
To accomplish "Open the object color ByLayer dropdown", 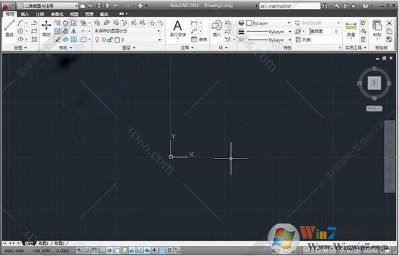I will coord(269,23).
